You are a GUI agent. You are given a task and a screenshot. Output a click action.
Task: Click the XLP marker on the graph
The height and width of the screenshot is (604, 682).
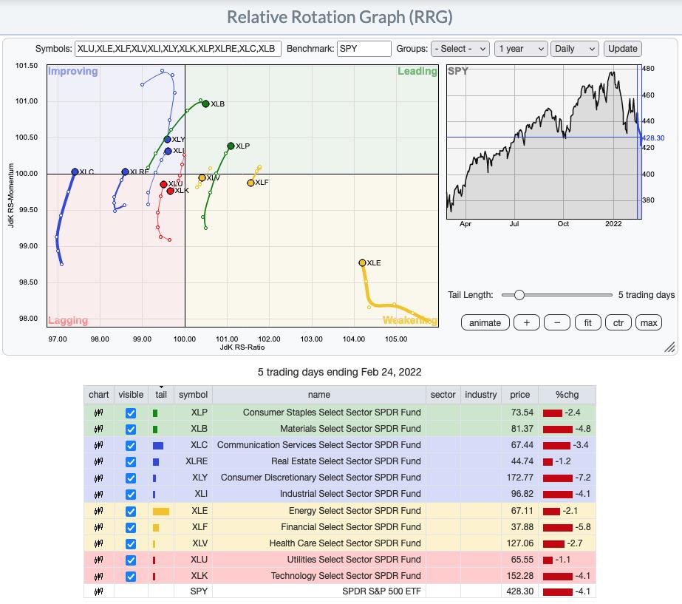click(x=231, y=146)
